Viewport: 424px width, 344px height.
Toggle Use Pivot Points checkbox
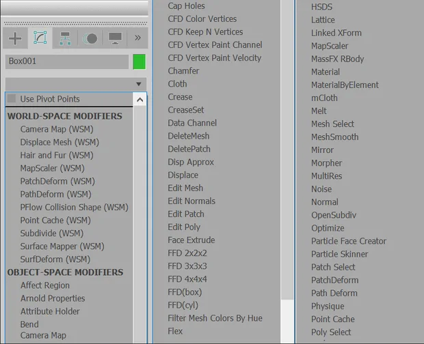coord(12,98)
